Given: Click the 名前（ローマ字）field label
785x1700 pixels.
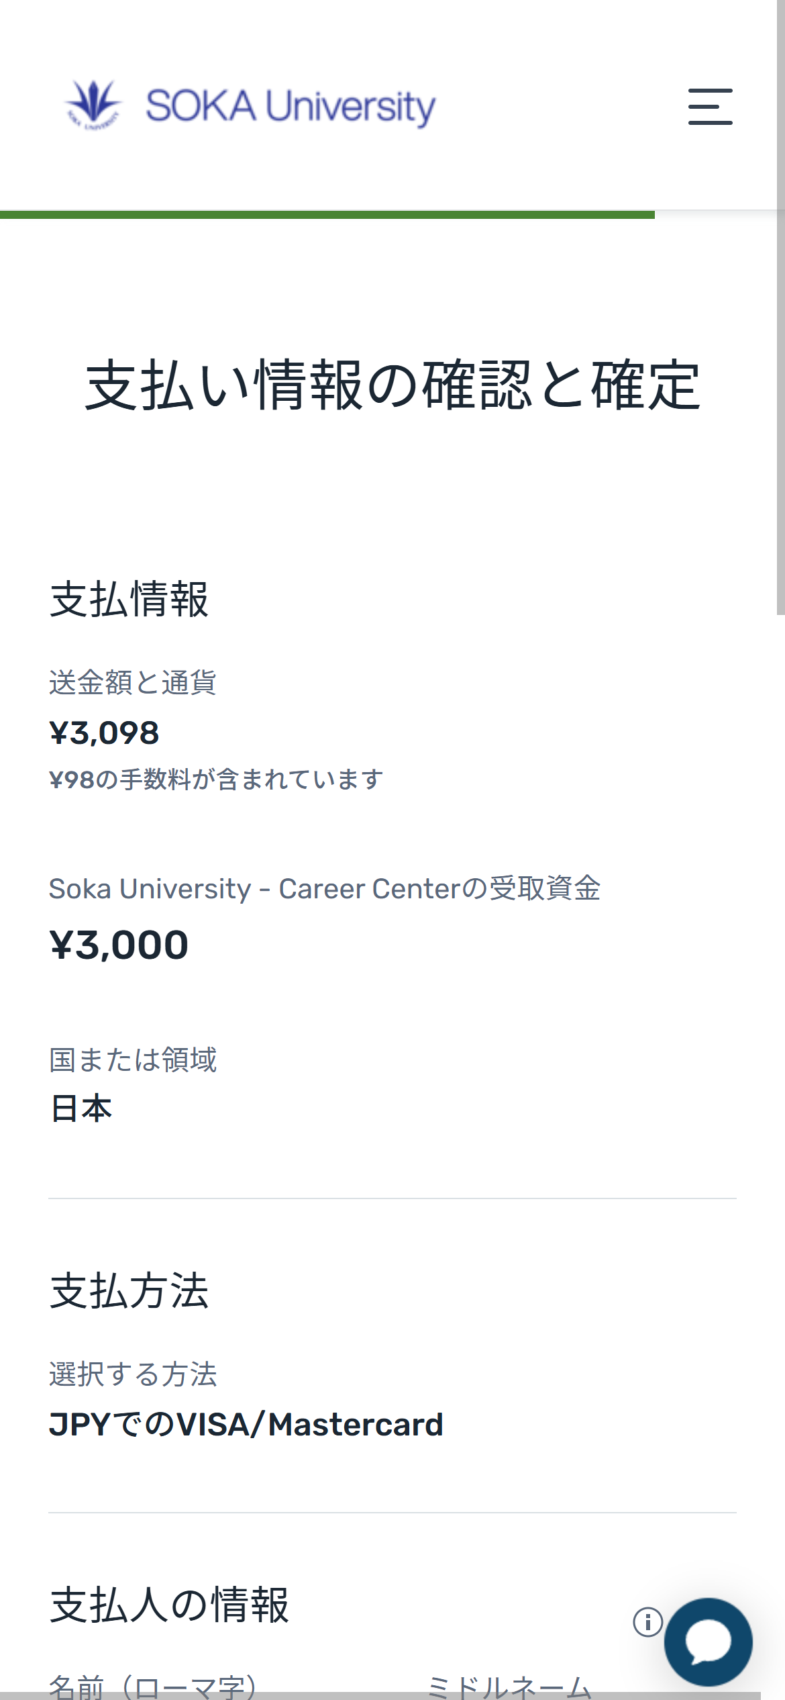Looking at the screenshot, I should 152,1685.
